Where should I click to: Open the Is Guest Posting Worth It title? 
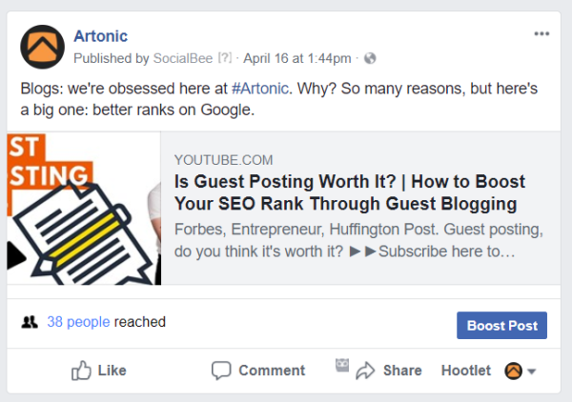click(350, 192)
